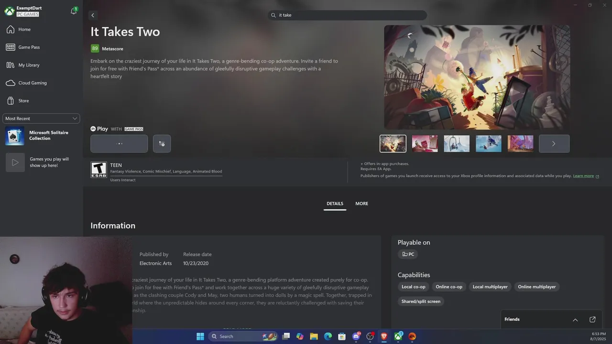
Task: Show next screenshots with arrow button
Action: pos(554,143)
